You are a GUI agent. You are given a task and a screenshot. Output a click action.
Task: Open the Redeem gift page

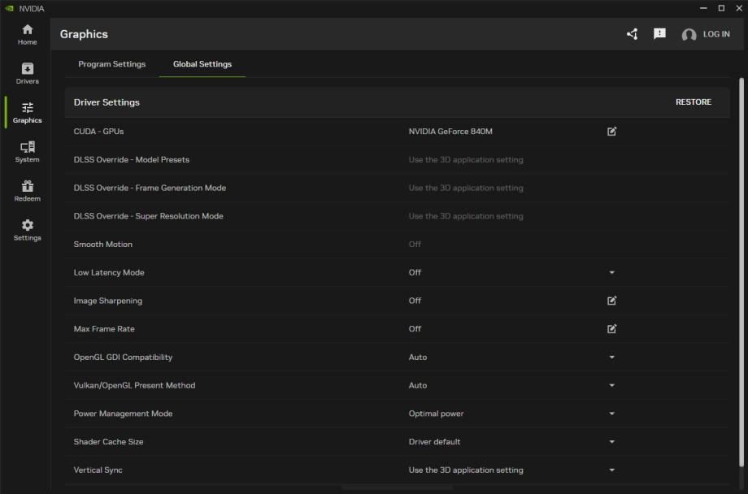27,190
